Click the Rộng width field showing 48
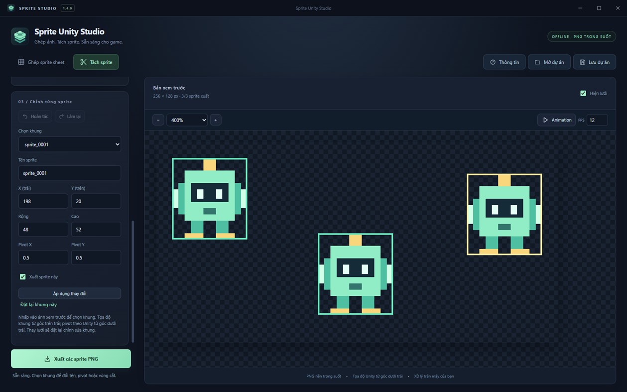The image size is (627, 392). point(43,230)
